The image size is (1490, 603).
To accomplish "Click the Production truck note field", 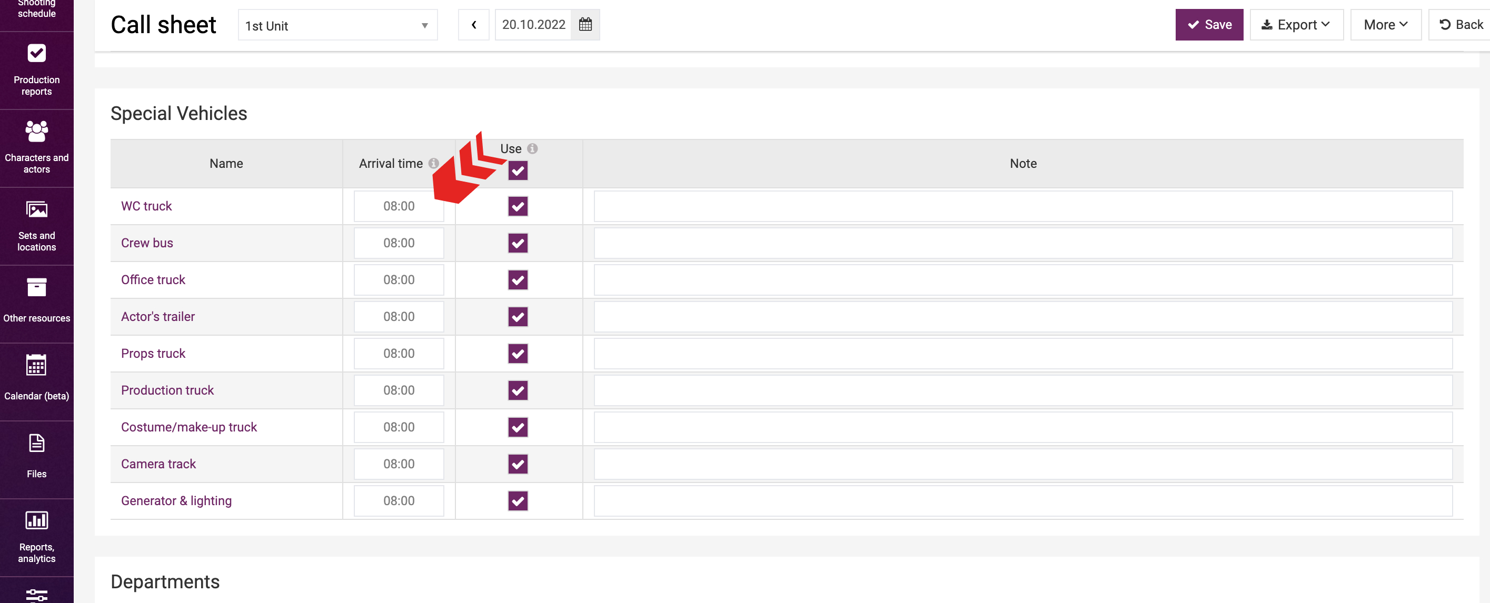I will tap(1022, 390).
